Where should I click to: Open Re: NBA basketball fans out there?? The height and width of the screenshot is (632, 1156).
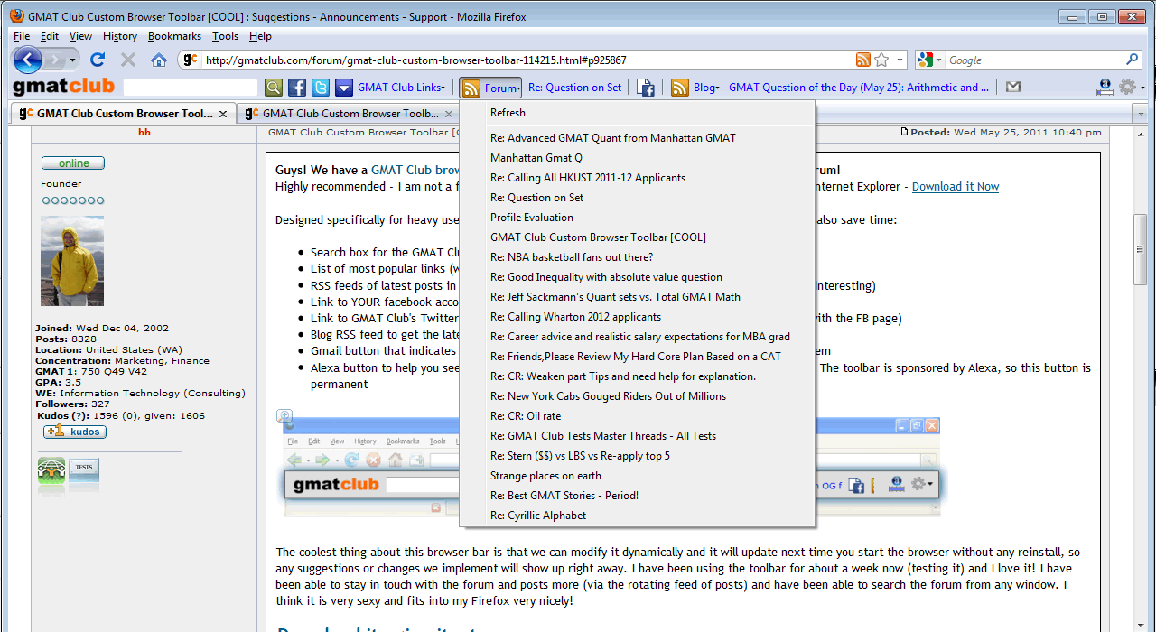[637, 257]
